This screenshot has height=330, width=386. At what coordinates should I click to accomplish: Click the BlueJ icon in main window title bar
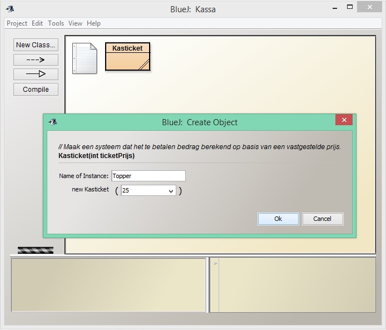10,9
